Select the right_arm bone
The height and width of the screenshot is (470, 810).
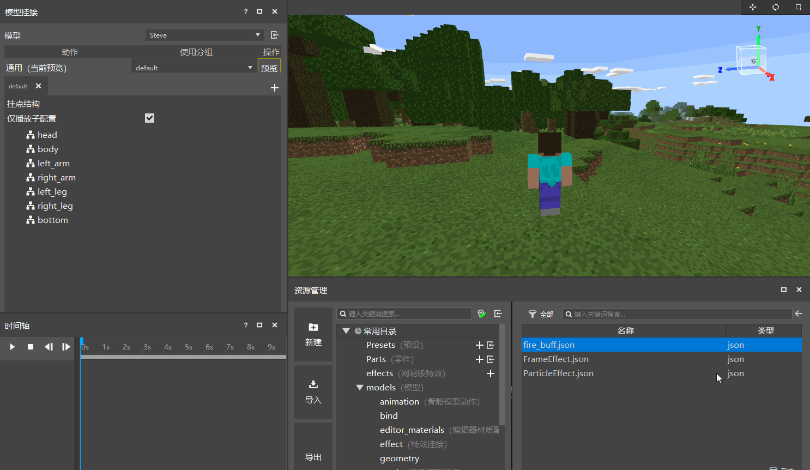[57, 177]
